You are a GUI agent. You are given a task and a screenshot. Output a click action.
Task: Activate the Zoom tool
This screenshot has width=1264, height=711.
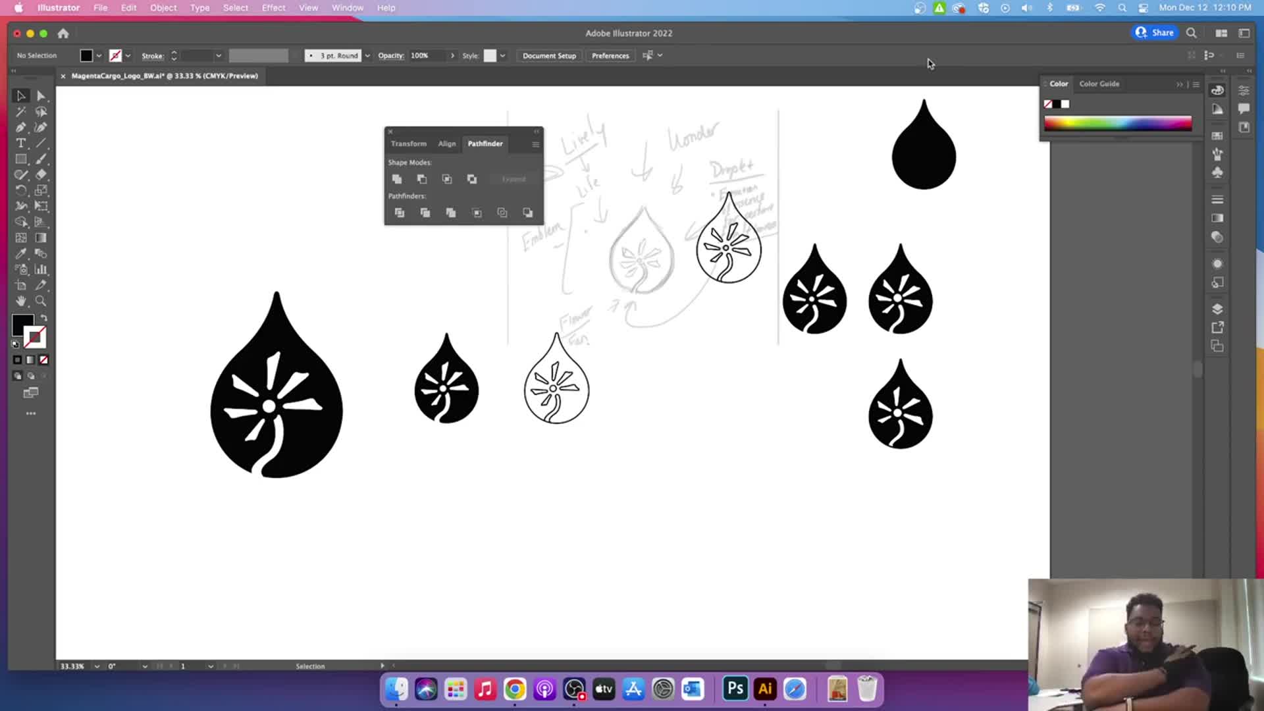tap(41, 301)
